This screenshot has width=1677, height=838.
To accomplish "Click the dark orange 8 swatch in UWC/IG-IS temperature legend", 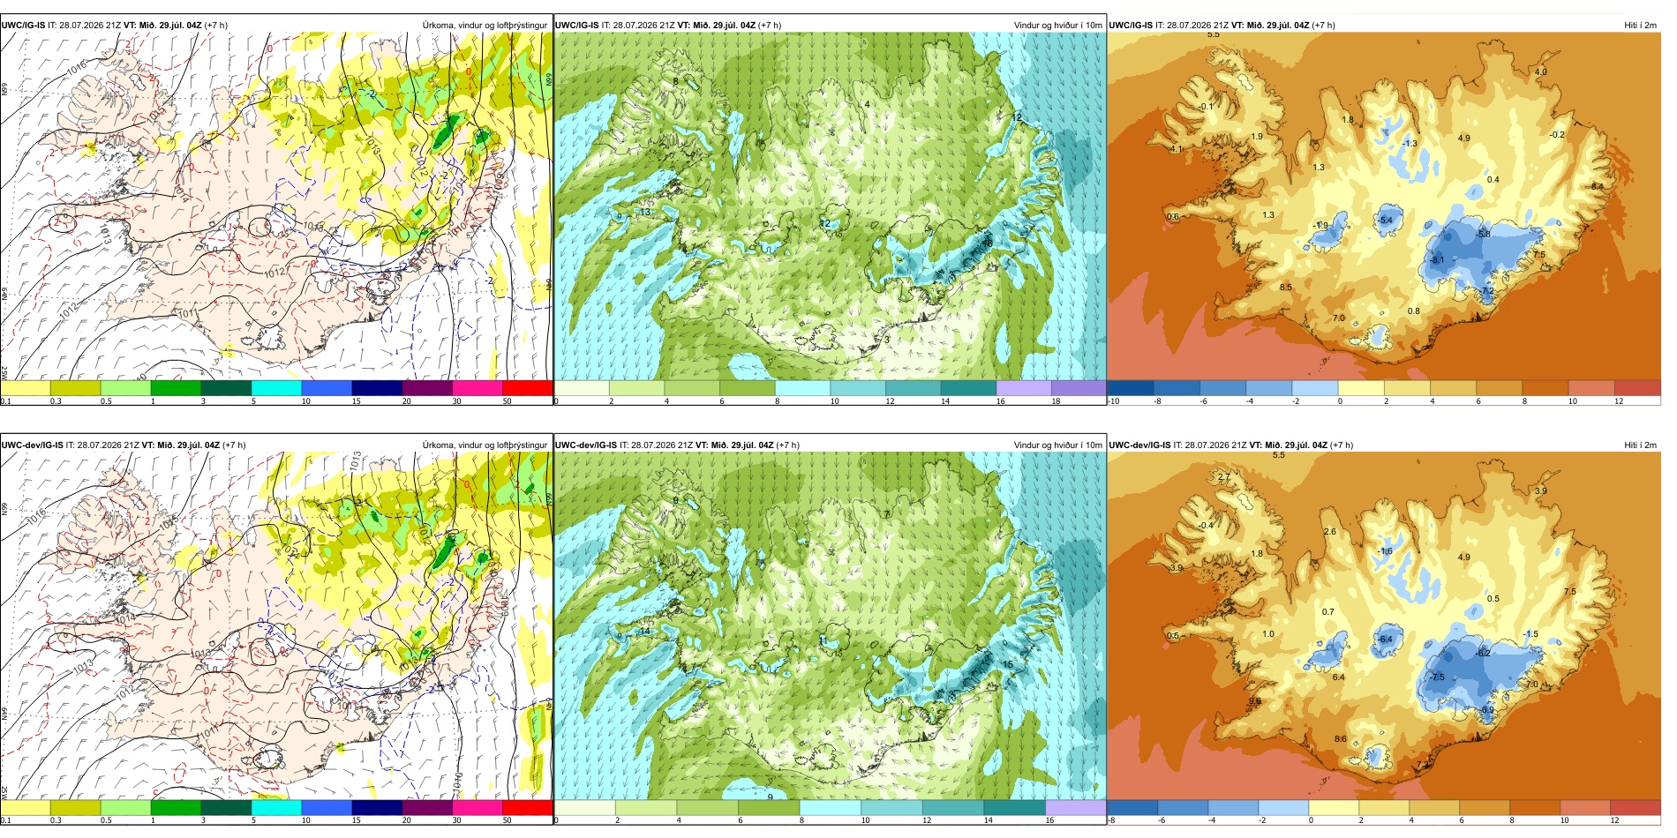I will [x=1545, y=388].
